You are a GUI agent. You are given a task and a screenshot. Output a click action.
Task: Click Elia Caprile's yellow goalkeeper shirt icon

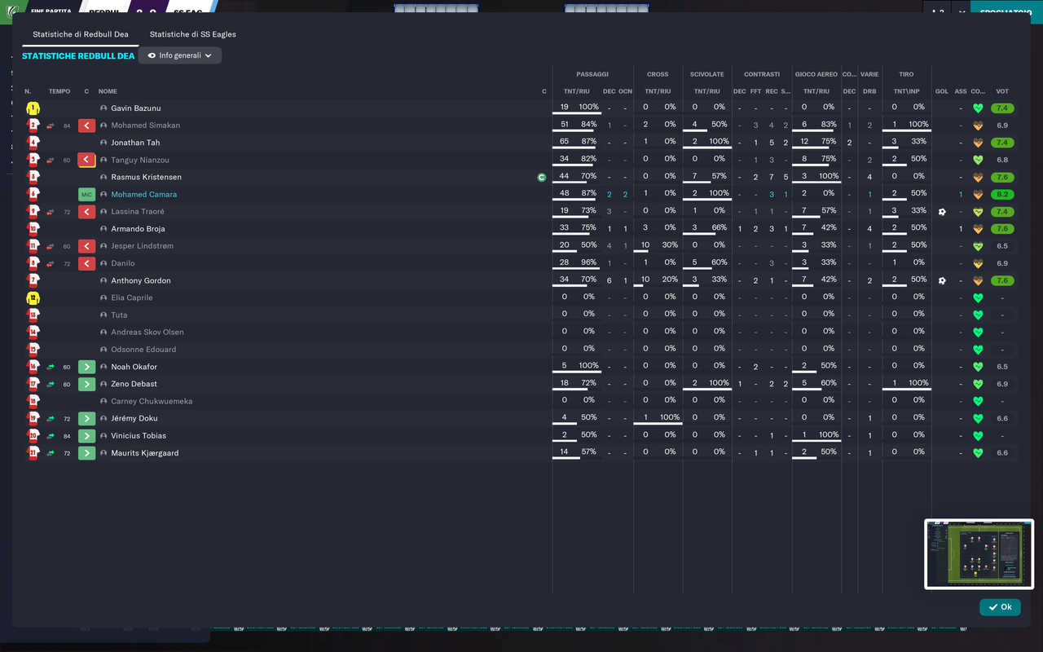point(33,298)
